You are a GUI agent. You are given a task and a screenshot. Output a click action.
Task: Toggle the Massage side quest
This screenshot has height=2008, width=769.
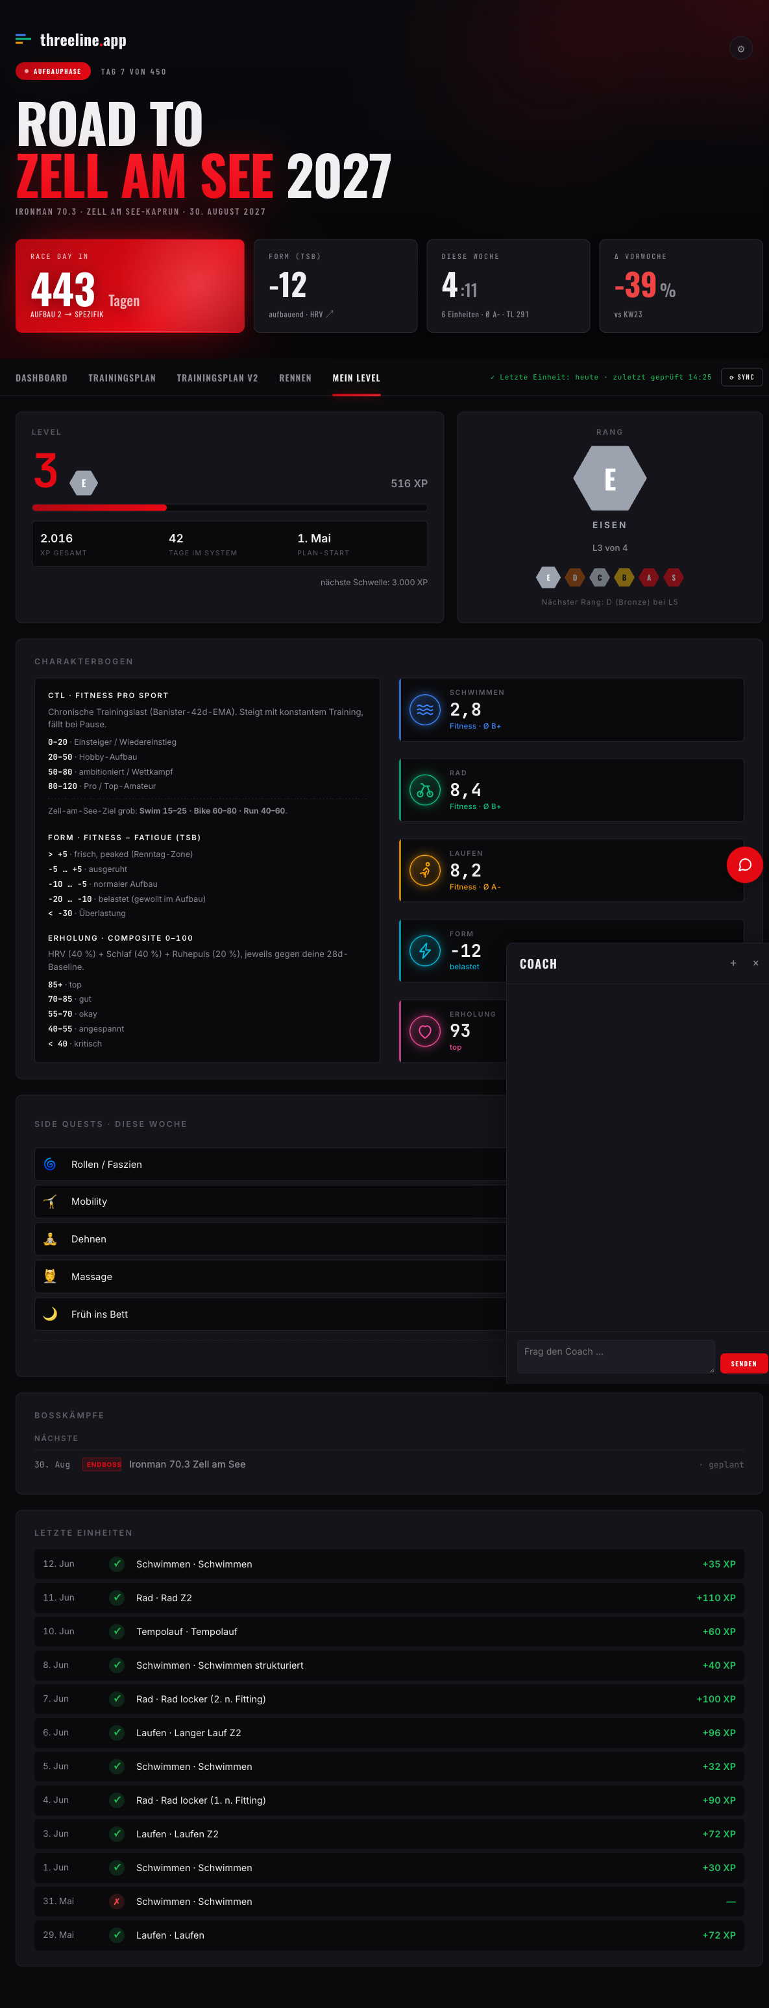(x=271, y=1276)
